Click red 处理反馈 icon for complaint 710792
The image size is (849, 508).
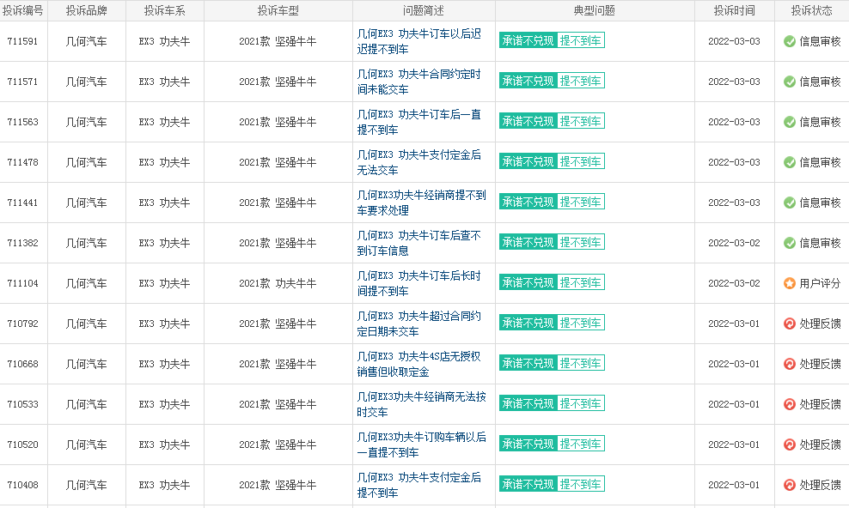point(789,324)
